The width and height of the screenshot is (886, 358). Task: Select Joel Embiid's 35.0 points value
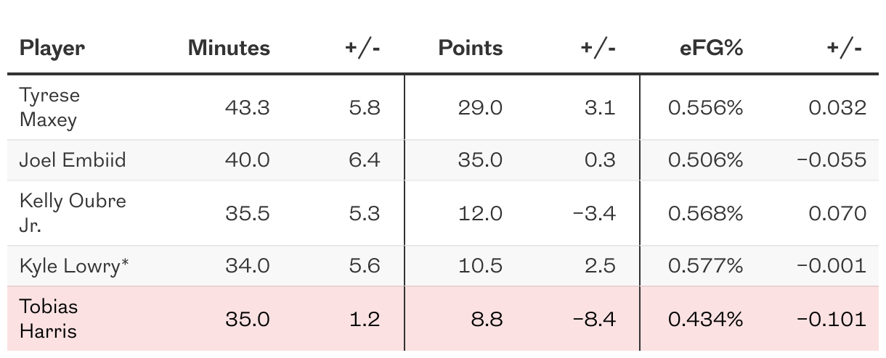[480, 159]
